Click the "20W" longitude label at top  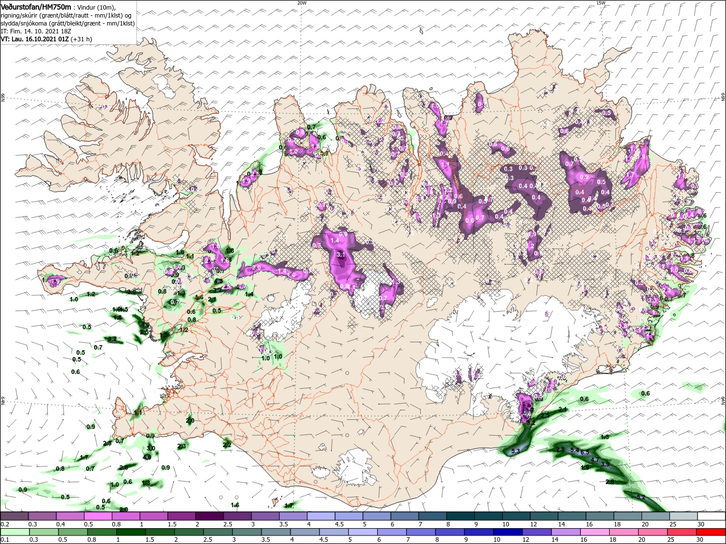(x=302, y=3)
